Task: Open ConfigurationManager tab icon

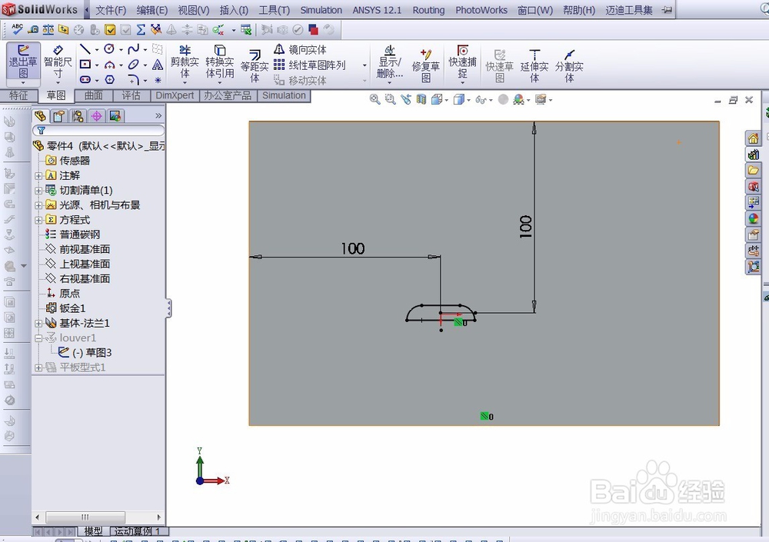Action: click(x=78, y=116)
